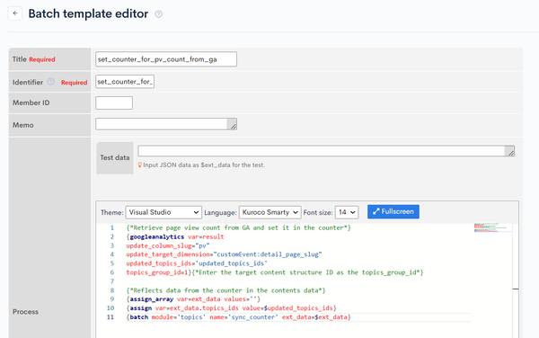Click the Reflects data comment line
The width and height of the screenshot is (539, 338).
pyautogui.click(x=225, y=290)
